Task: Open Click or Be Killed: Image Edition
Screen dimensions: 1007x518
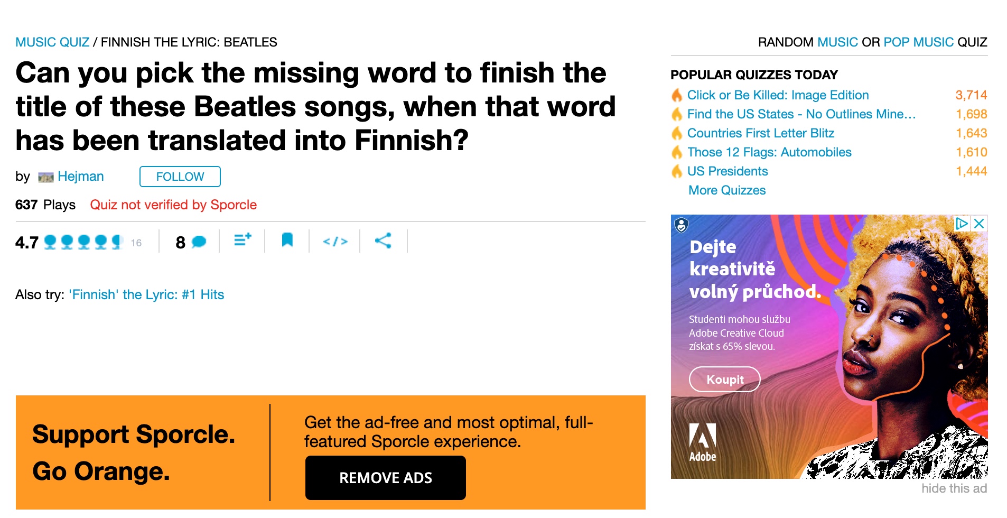Action: (x=778, y=95)
